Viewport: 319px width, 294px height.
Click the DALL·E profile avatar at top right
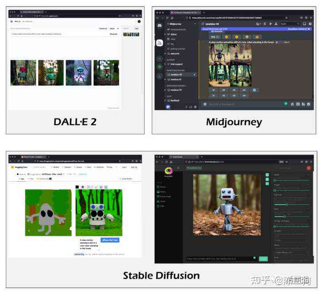[x=139, y=21]
